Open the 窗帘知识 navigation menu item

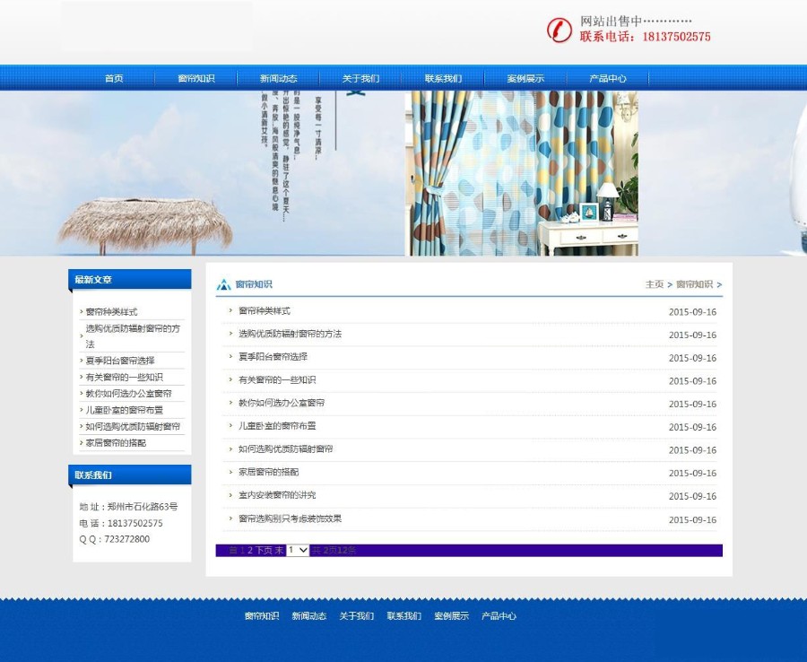pos(196,78)
